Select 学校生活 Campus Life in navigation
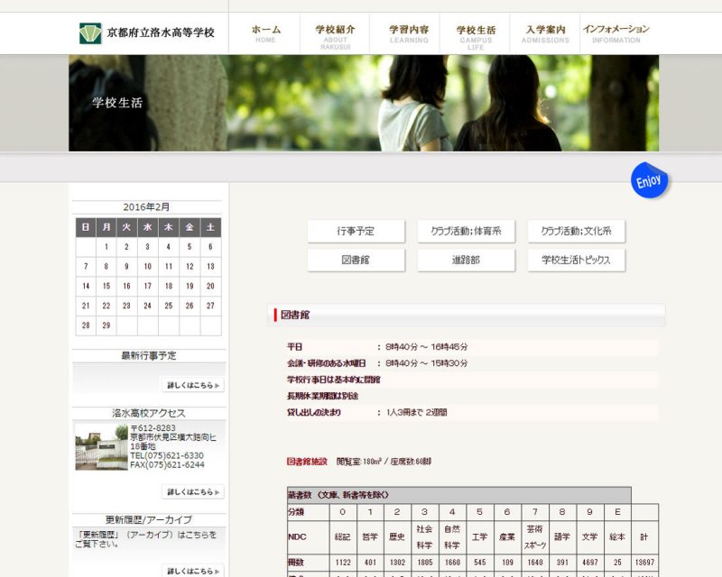Screen dimensions: 722x577 click(x=476, y=34)
